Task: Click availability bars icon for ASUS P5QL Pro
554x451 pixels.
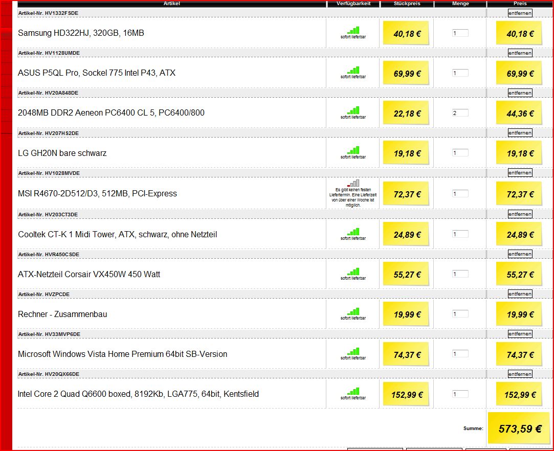Action: [x=353, y=70]
